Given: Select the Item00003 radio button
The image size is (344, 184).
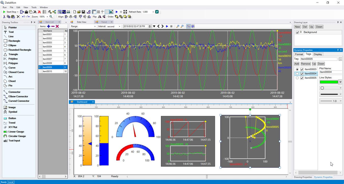Looking at the screenshot, I should (297, 69).
